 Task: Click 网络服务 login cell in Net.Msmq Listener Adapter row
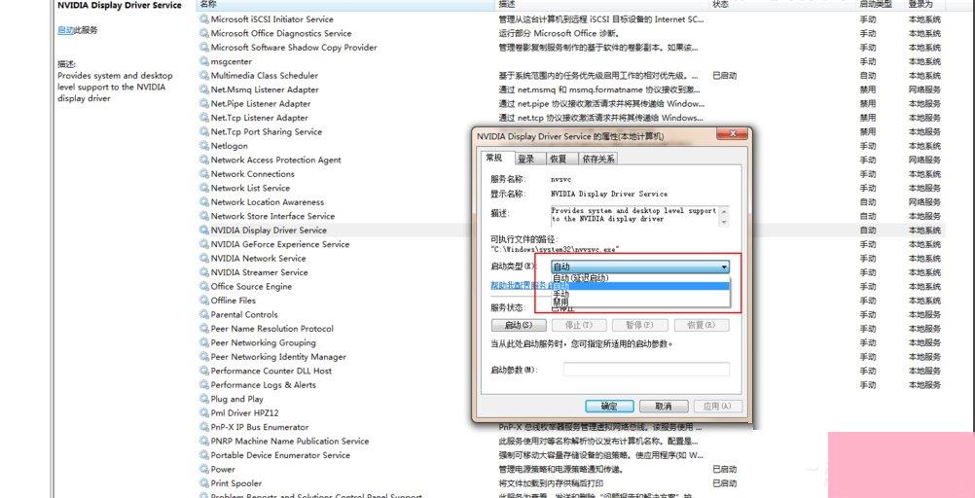pos(924,89)
